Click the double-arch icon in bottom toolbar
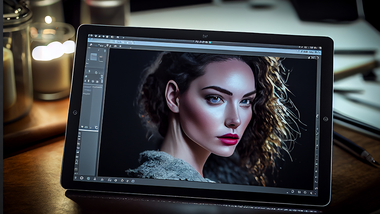Screen dimensions: 380x214 point(109,180)
